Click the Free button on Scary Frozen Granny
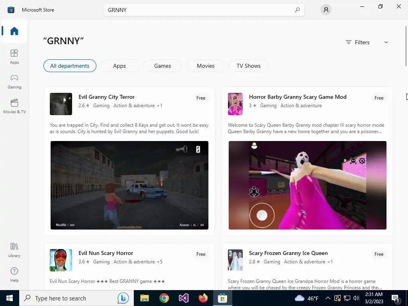 (x=379, y=254)
